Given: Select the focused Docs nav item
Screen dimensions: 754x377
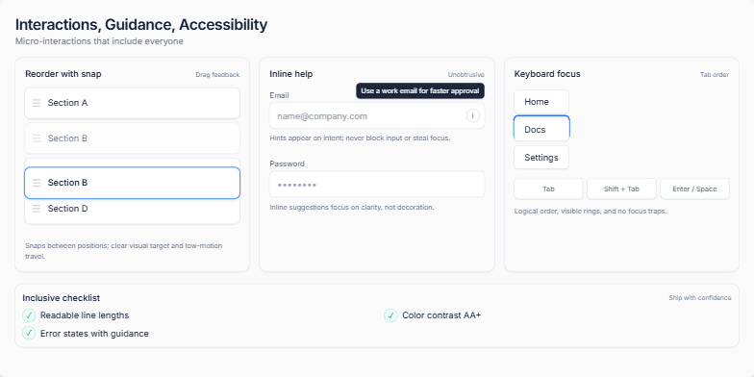Looking at the screenshot, I should pyautogui.click(x=541, y=129).
